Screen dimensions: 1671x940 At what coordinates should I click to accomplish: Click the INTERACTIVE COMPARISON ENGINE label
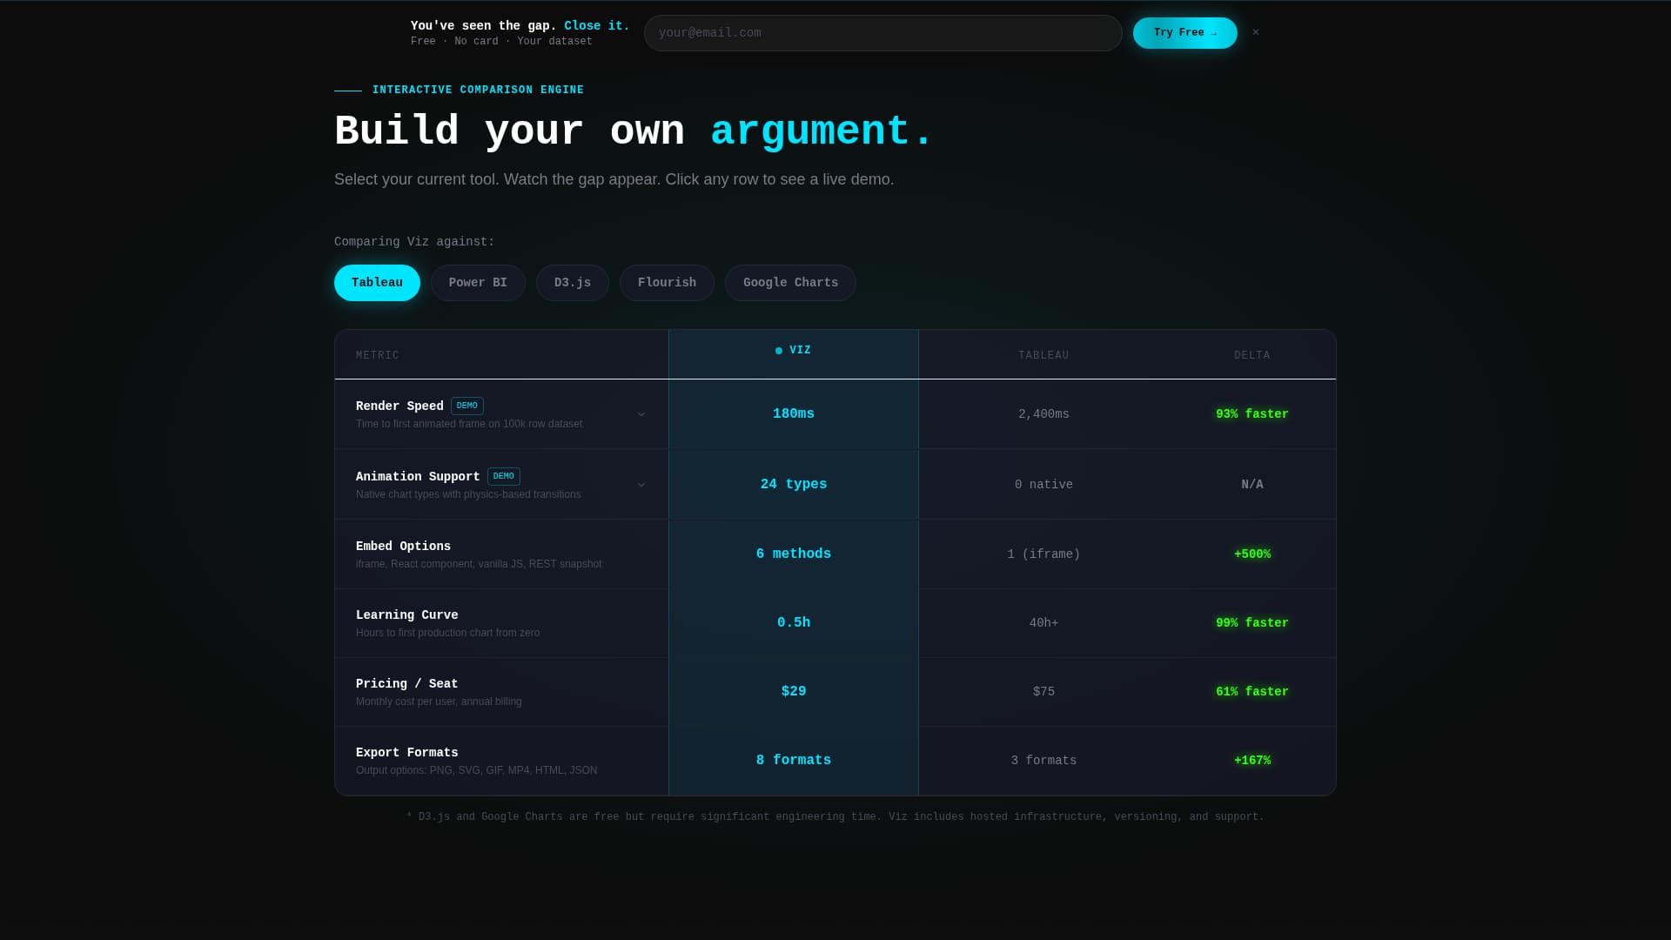(x=478, y=91)
